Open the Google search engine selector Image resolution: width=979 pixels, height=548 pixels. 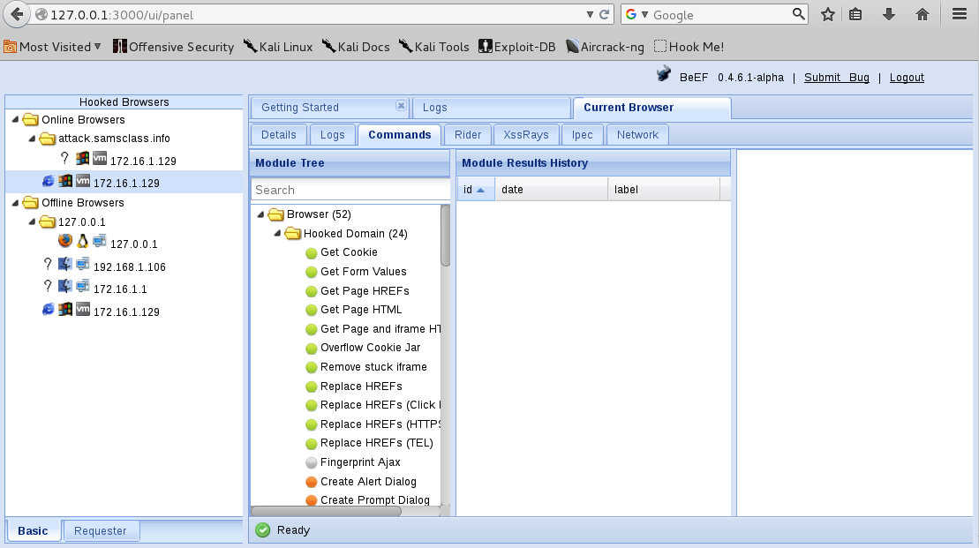636,14
